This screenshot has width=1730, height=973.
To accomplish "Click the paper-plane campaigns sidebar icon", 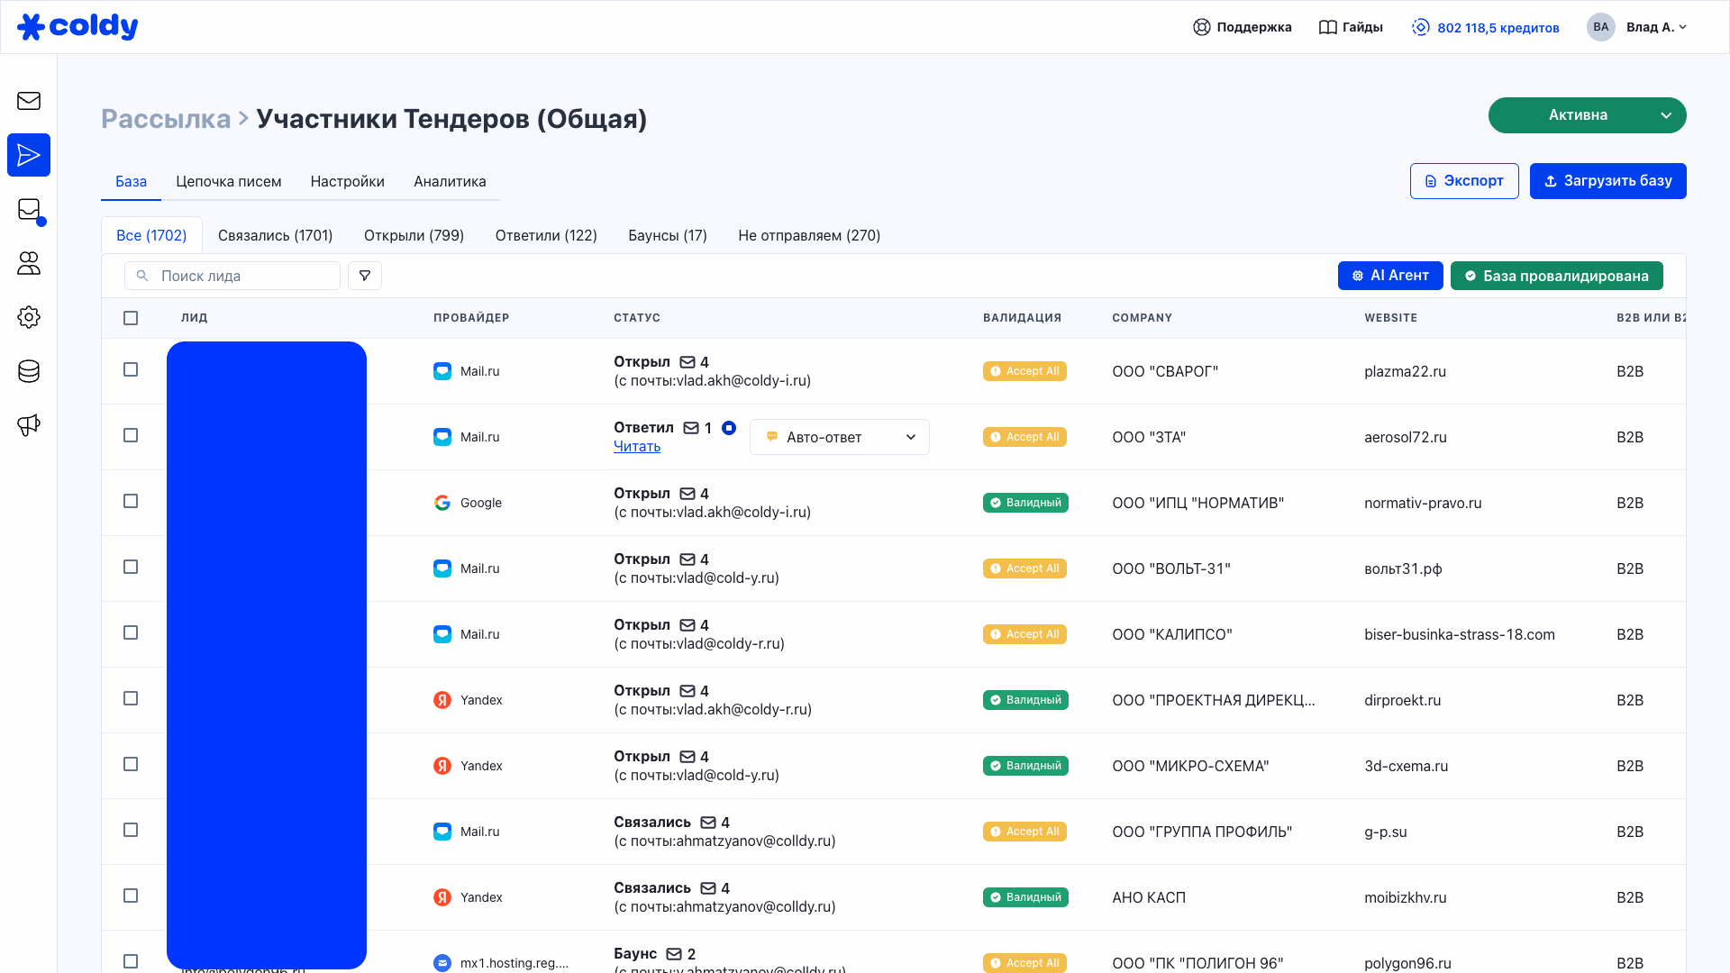I will click(29, 155).
